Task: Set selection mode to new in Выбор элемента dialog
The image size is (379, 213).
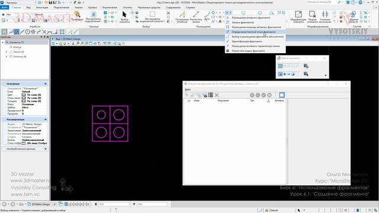Action: point(280,74)
